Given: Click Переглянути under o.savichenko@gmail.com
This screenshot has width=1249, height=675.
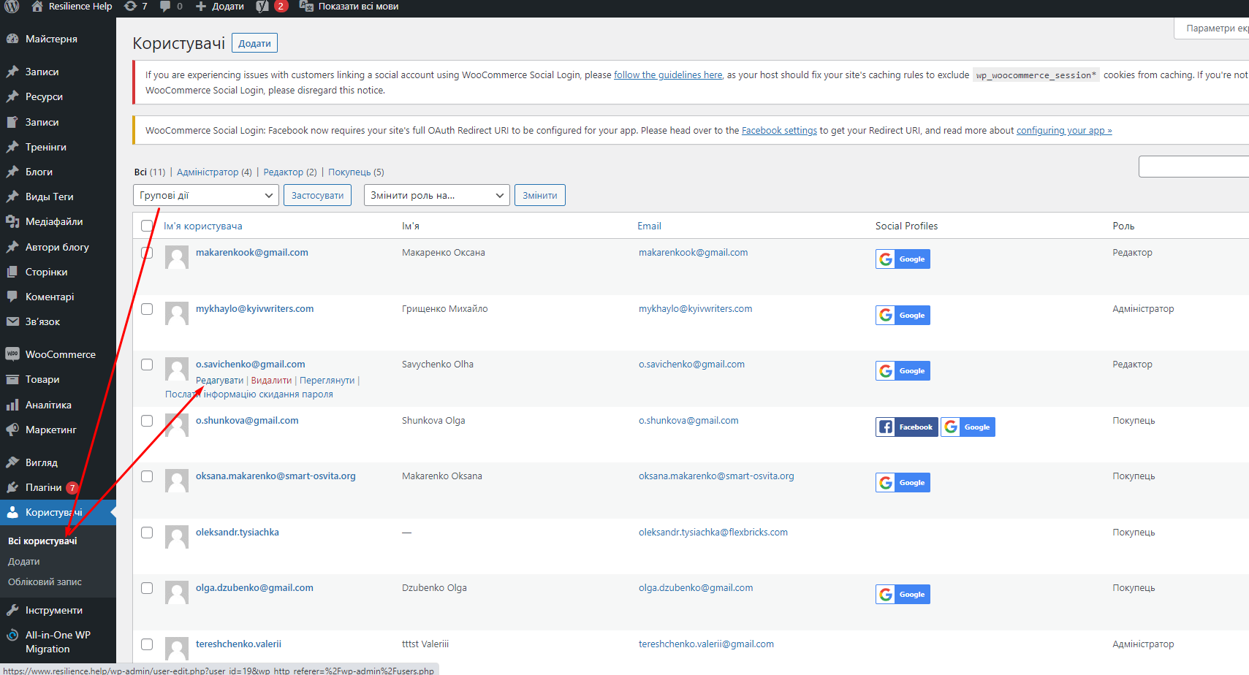Looking at the screenshot, I should coord(327,381).
